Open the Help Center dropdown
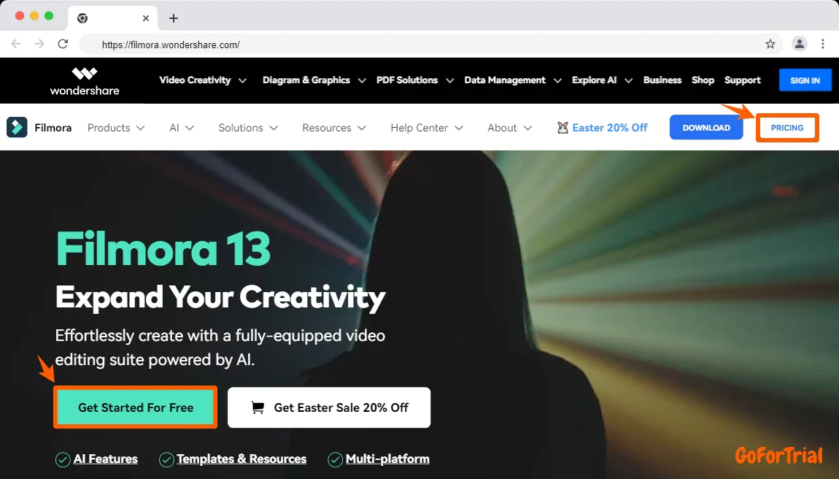The image size is (839, 479). [427, 128]
